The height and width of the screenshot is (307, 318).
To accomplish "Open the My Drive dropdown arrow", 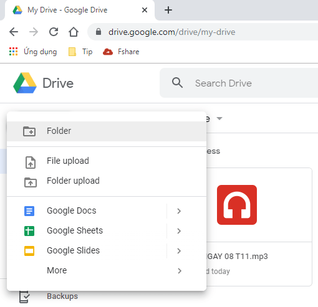I will pos(219,118).
